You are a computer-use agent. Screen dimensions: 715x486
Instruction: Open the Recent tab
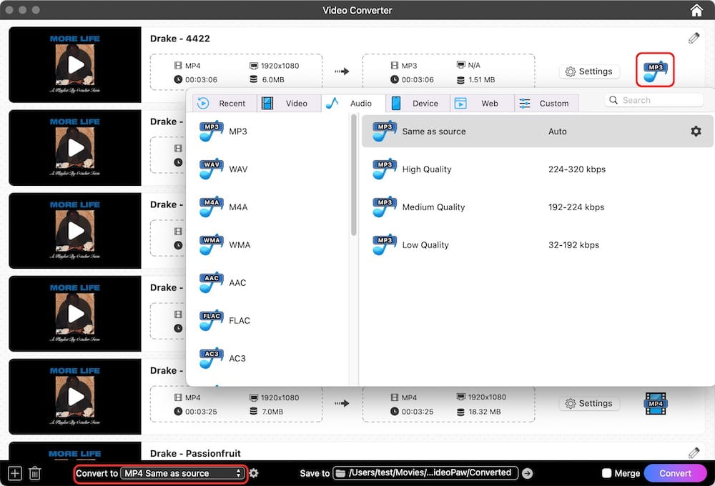pyautogui.click(x=222, y=103)
